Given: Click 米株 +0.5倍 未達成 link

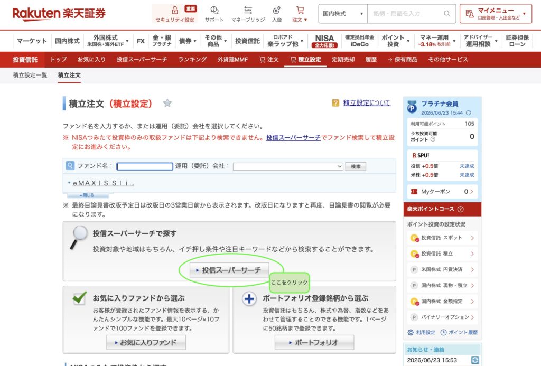Looking at the screenshot, I should point(467,175).
